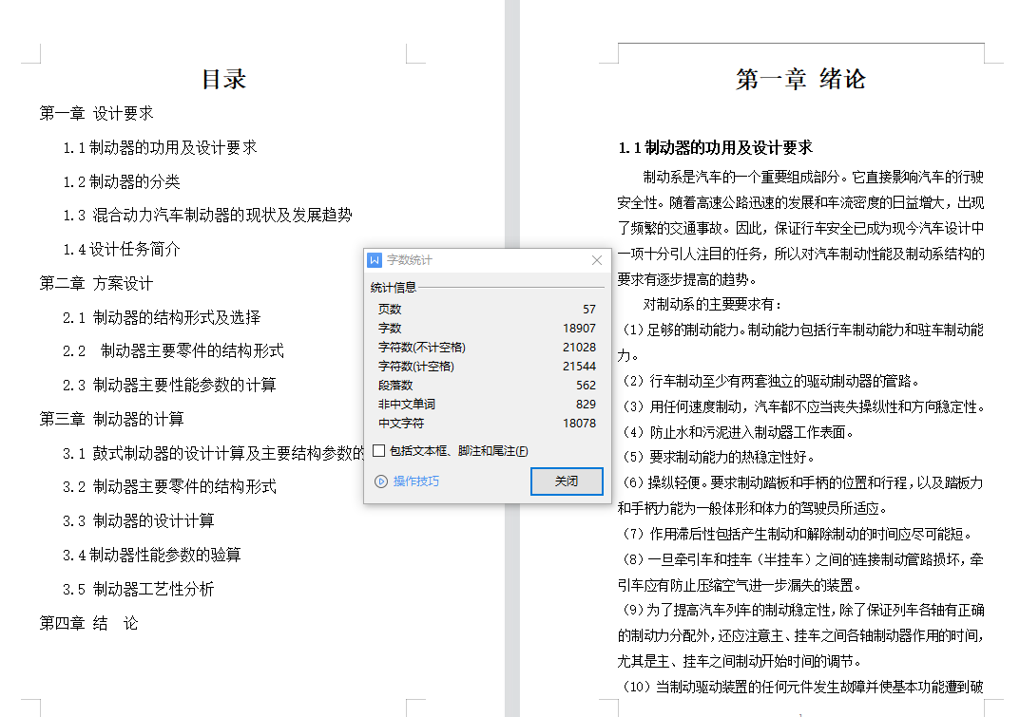Image resolution: width=1020 pixels, height=717 pixels.
Task: Click requirement (7) about 作用滞后性
Action: (x=798, y=534)
